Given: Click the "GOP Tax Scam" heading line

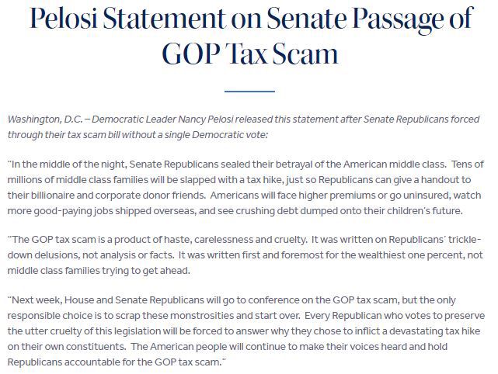Looking at the screenshot, I should 250,53.
